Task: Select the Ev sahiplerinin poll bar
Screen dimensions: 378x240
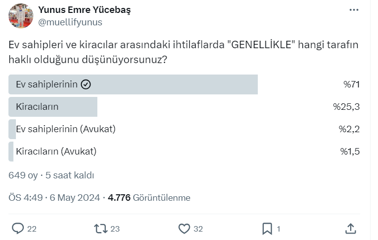Action: (133, 84)
